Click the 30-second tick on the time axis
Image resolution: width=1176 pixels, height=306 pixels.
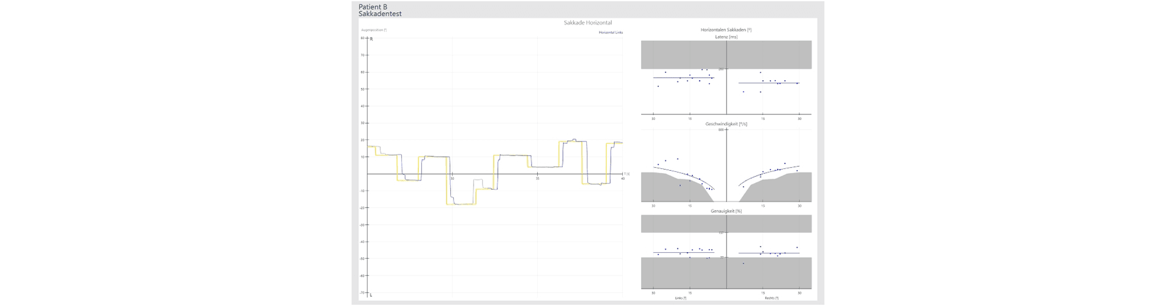(452, 178)
